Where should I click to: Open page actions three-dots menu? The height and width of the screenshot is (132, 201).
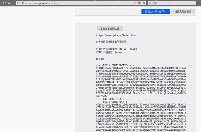(x=131, y=3)
